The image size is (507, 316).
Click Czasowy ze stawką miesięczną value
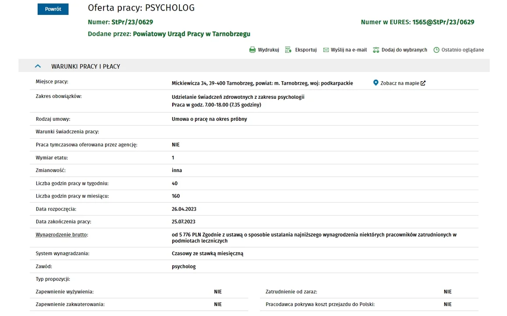pyautogui.click(x=207, y=254)
